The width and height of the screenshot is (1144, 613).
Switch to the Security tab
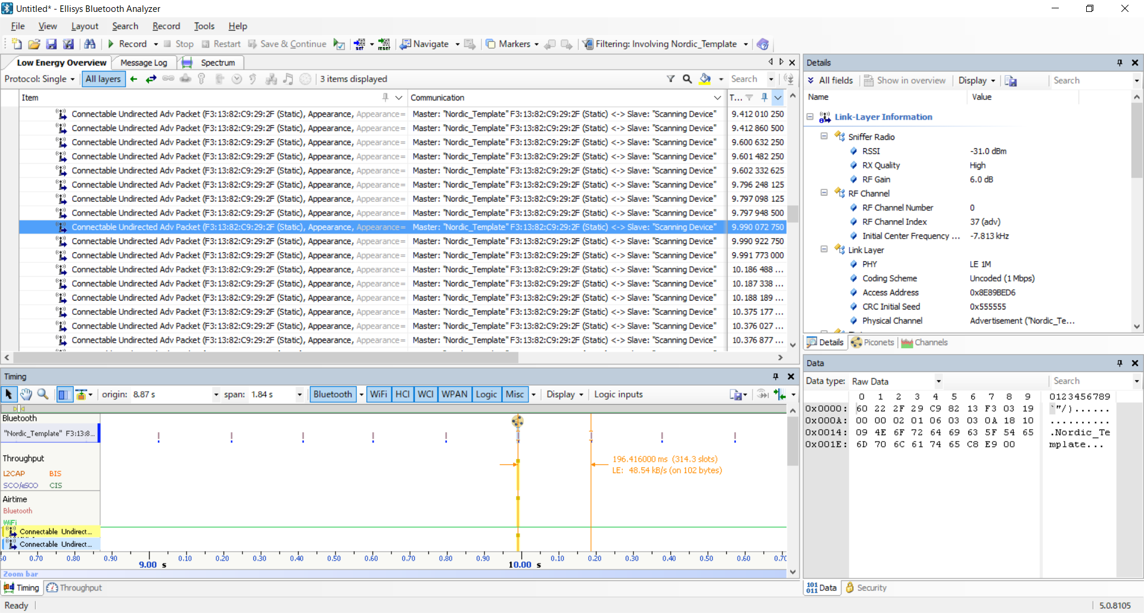pyautogui.click(x=866, y=587)
